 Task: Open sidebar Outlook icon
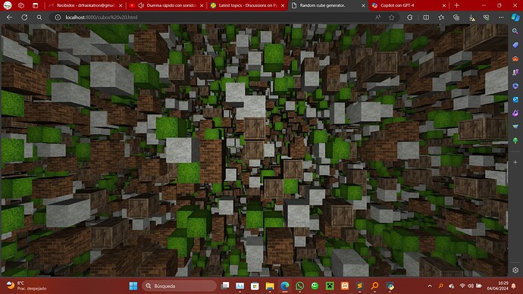515,99
